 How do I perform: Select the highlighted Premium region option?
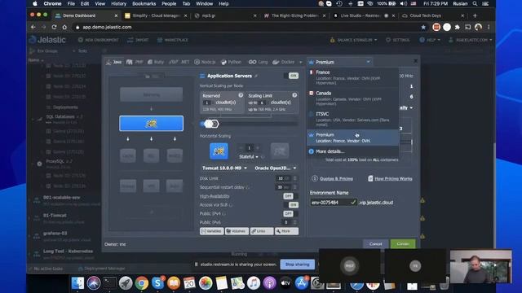pos(352,138)
